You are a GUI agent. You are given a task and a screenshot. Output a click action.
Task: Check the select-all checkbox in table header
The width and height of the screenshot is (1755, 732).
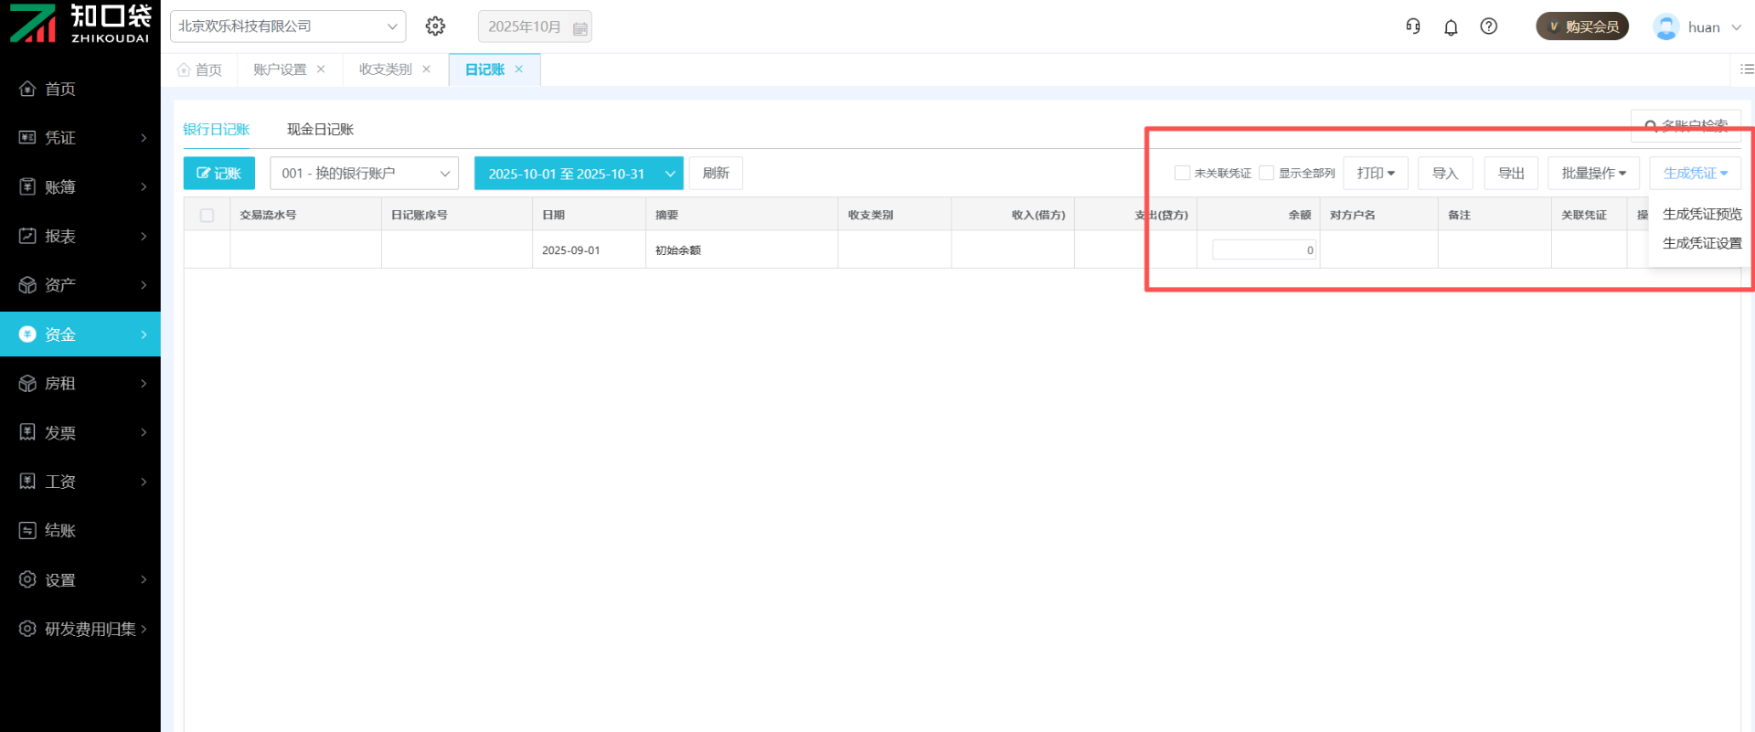(207, 216)
